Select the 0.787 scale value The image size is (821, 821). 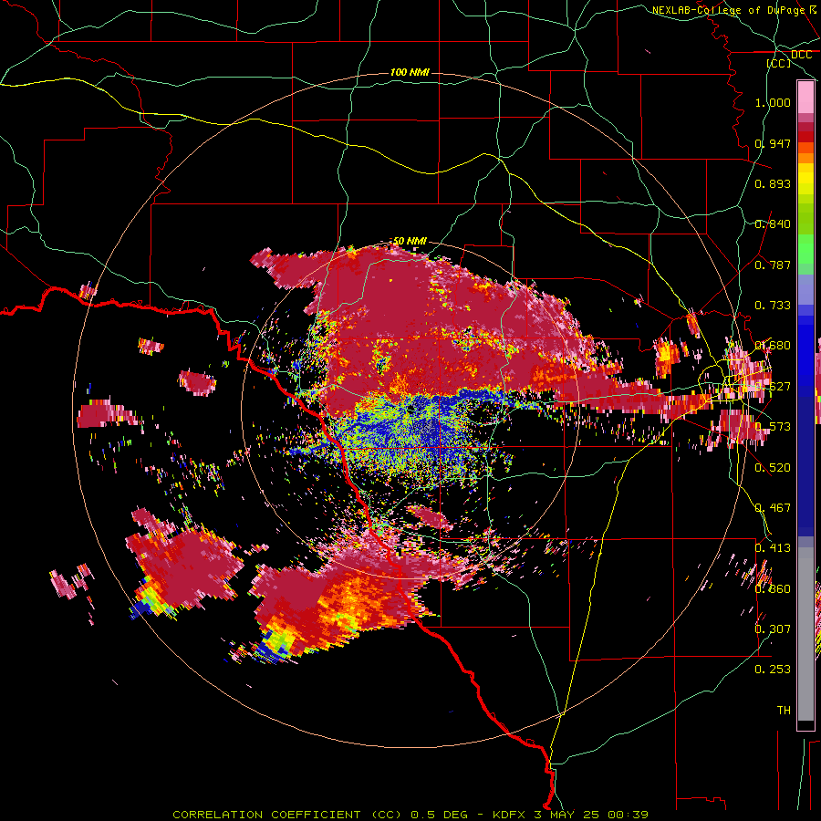(x=773, y=265)
